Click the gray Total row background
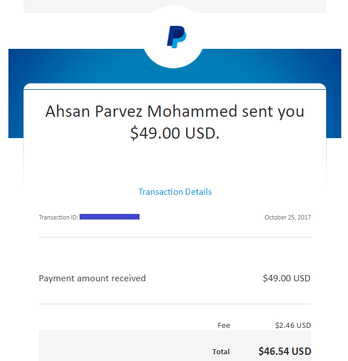This screenshot has height=361, width=348. (x=112, y=348)
